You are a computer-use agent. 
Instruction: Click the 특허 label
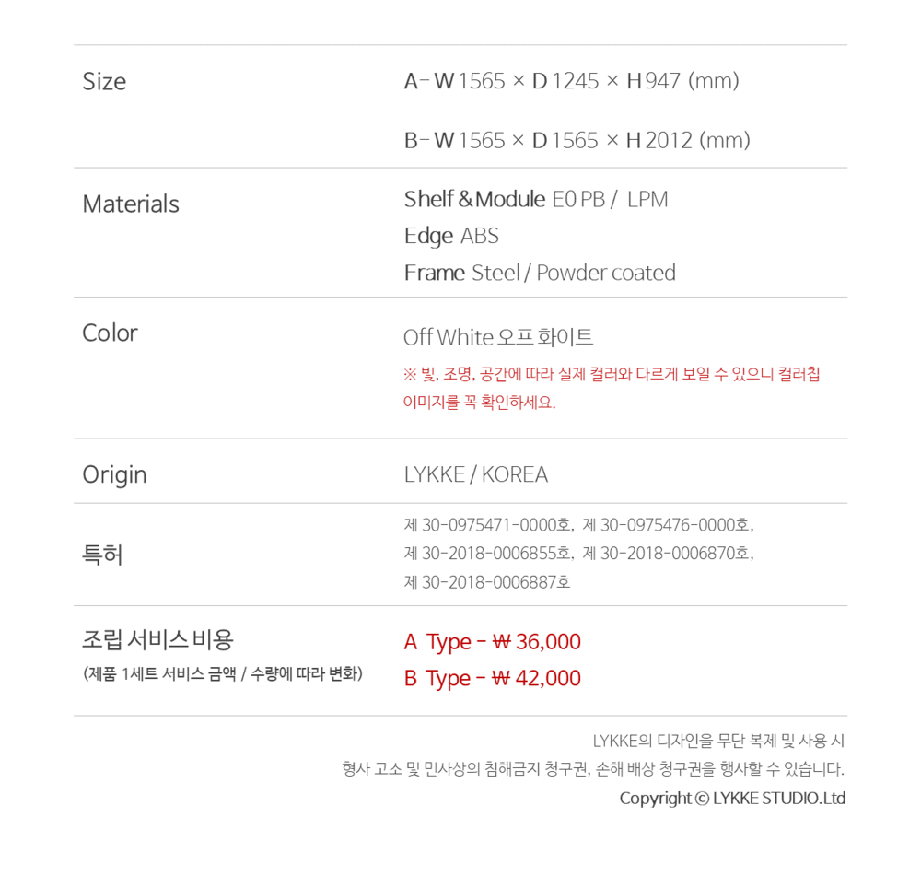102,555
